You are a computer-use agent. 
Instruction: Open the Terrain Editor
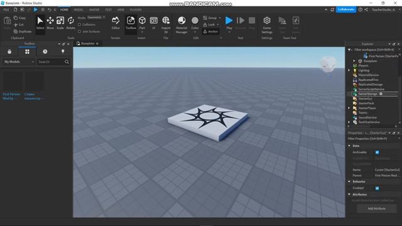116,23
